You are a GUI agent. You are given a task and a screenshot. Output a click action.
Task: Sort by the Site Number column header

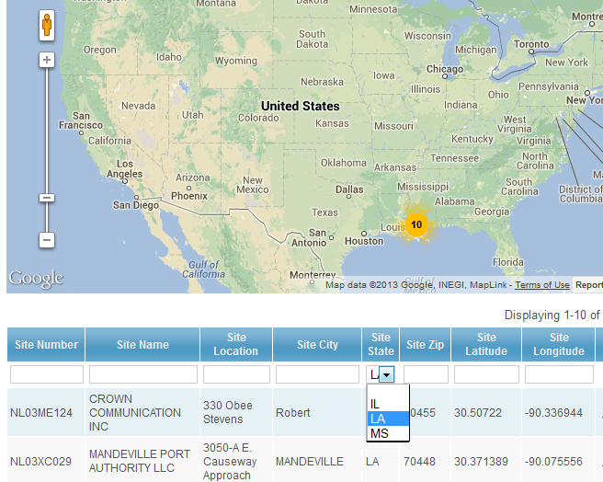pyautogui.click(x=45, y=345)
